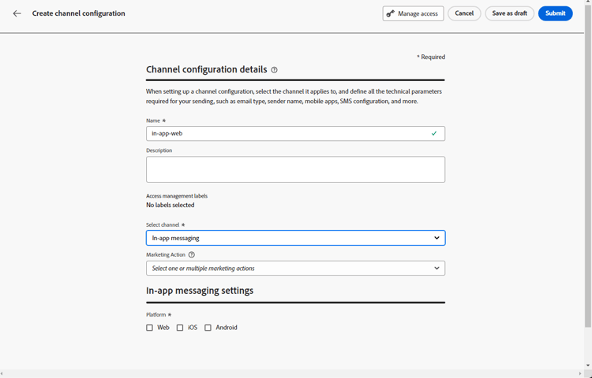Click the key icon in Manage access
The image size is (592, 378).
[x=391, y=13]
